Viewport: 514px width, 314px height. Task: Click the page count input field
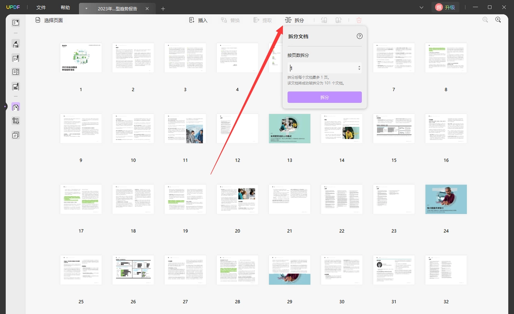pos(324,68)
